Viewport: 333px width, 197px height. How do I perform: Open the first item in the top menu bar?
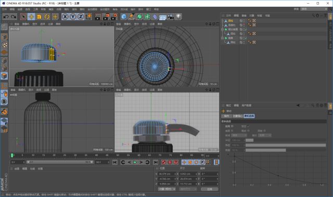click(x=4, y=9)
